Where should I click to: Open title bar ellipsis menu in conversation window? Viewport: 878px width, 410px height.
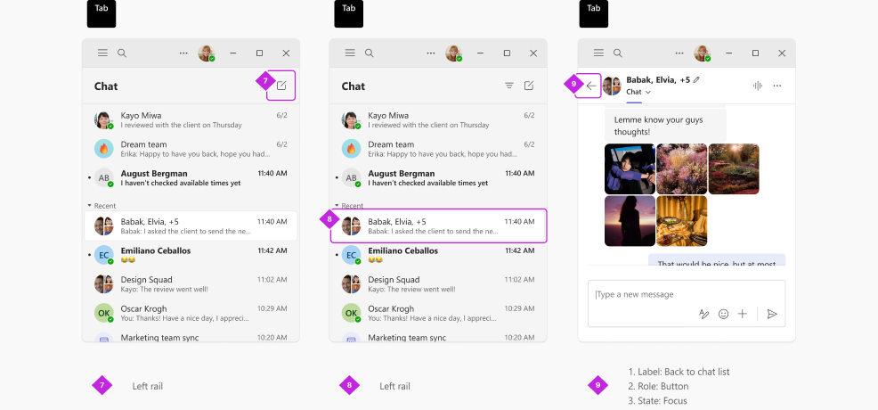coord(679,53)
